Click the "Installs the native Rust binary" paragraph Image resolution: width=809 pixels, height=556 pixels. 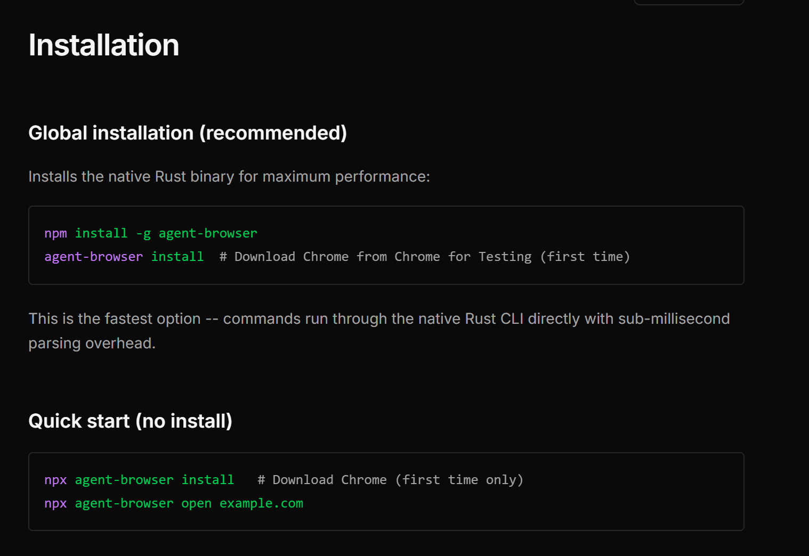pyautogui.click(x=229, y=177)
